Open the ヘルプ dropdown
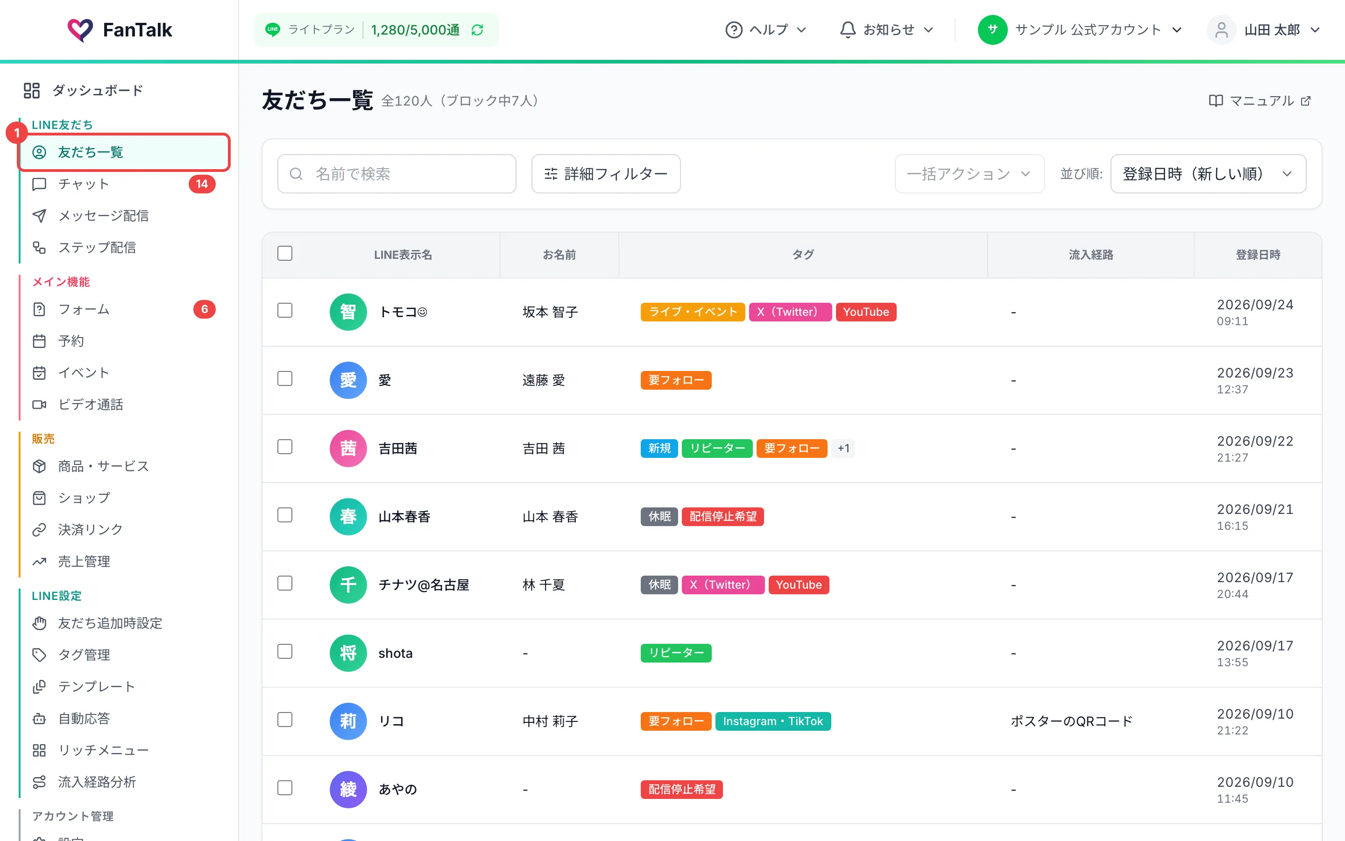 click(766, 30)
